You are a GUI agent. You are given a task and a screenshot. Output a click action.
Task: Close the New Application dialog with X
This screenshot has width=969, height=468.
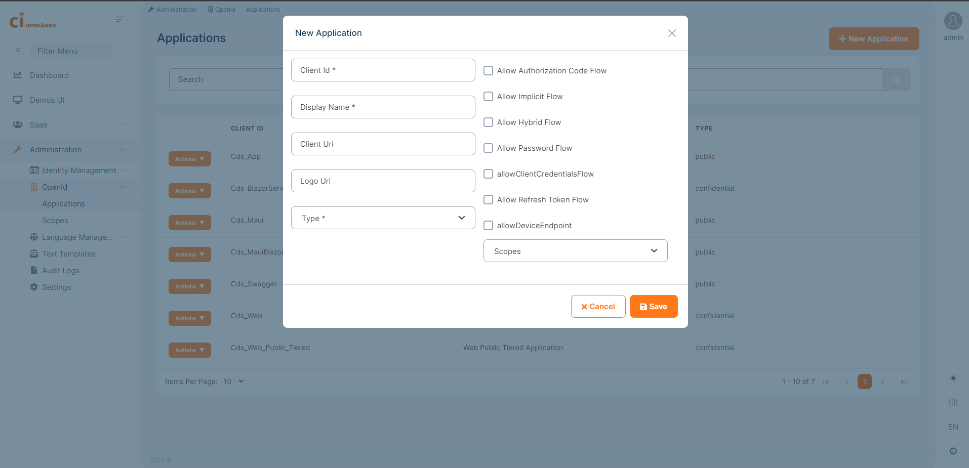point(672,33)
